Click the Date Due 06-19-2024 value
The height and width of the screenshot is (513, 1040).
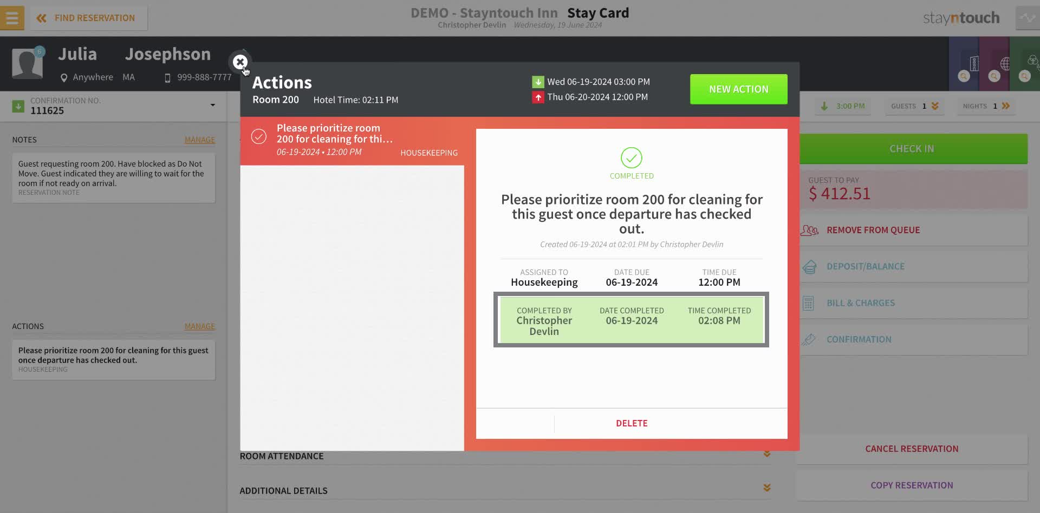pyautogui.click(x=632, y=282)
